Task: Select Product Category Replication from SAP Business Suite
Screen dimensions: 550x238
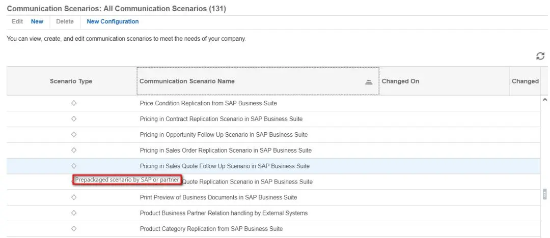Action: 211,229
